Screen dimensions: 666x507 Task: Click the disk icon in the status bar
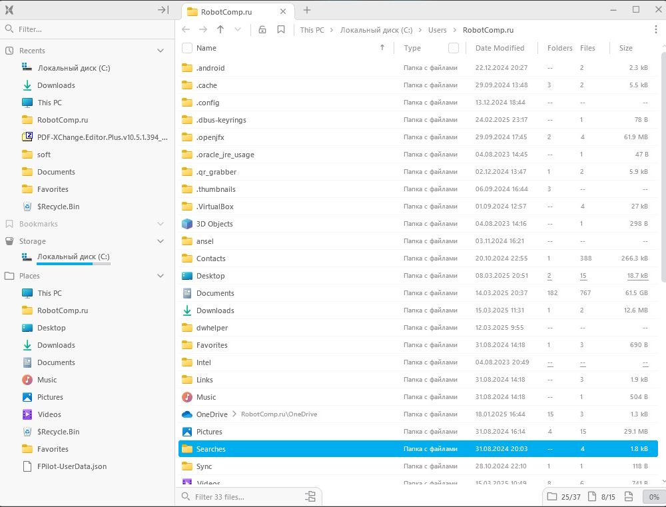pyautogui.click(x=629, y=496)
